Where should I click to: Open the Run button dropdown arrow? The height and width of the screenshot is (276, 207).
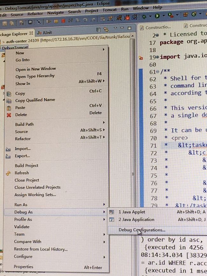pos(163,16)
